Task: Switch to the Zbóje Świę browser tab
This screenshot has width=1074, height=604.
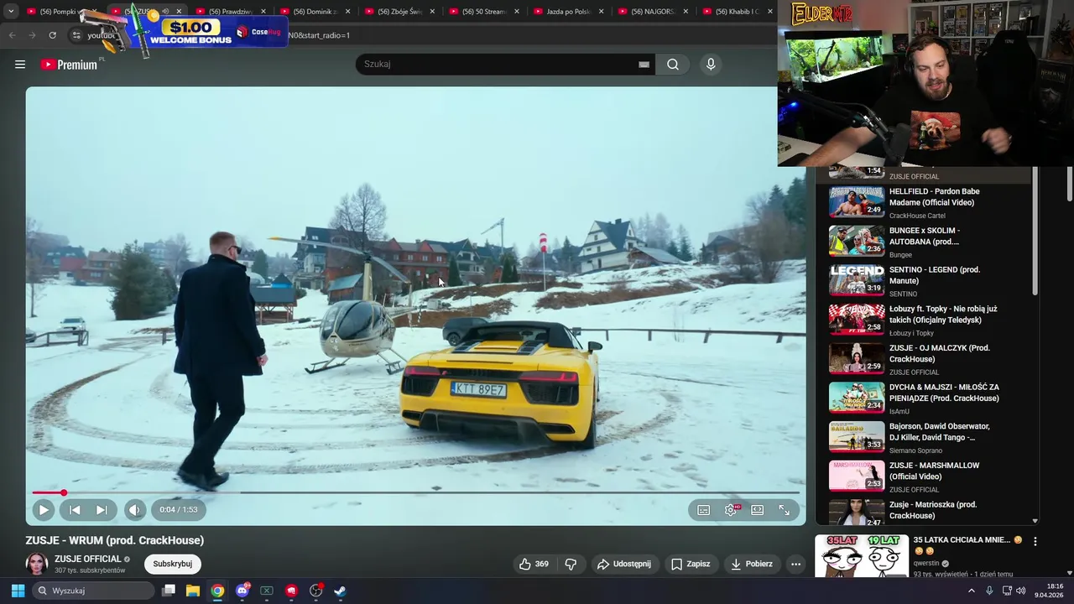Action: click(399, 11)
